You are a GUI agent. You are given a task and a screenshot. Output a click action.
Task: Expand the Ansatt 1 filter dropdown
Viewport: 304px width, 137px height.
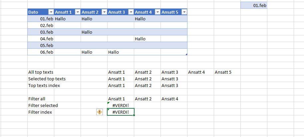tap(77, 12)
